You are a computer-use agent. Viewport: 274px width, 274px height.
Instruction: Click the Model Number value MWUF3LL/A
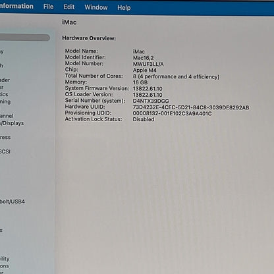148,64
